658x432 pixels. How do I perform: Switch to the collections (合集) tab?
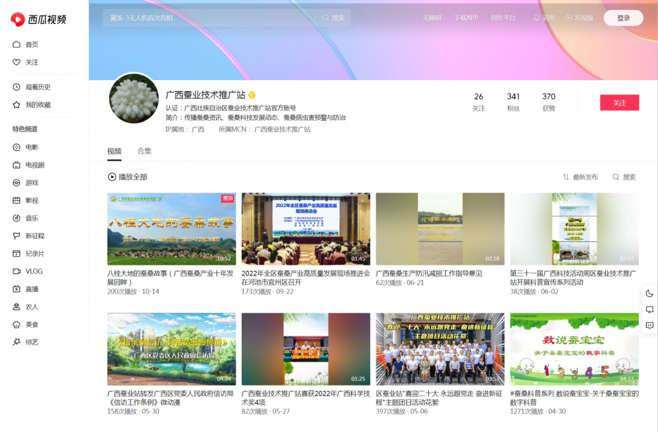144,151
